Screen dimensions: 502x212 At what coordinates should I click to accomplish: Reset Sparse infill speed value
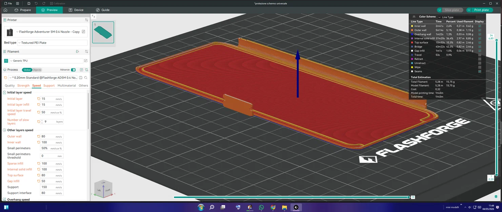tap(39, 163)
